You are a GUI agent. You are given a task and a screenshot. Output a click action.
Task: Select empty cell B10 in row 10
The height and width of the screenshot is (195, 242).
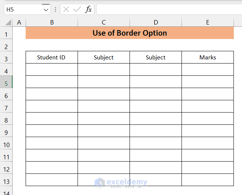point(52,143)
